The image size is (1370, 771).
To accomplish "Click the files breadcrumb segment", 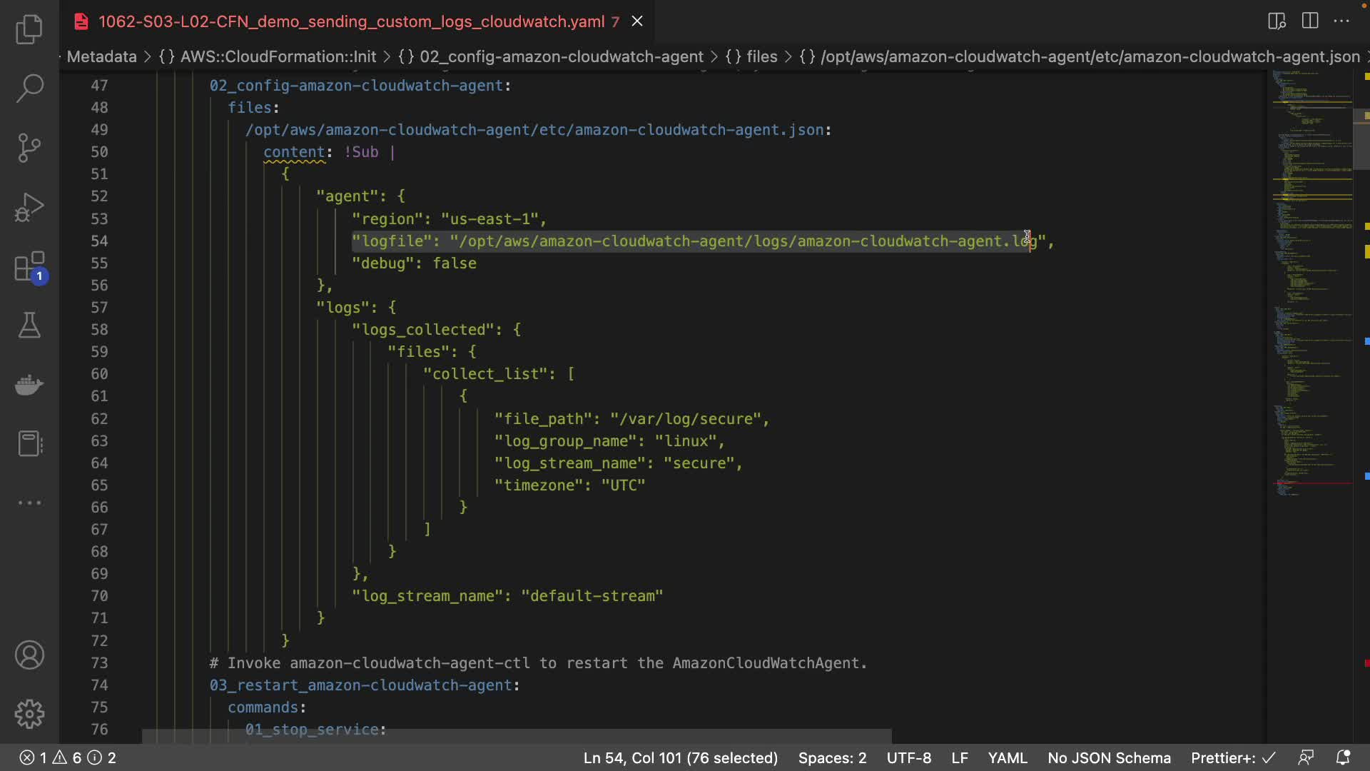I will [x=761, y=56].
